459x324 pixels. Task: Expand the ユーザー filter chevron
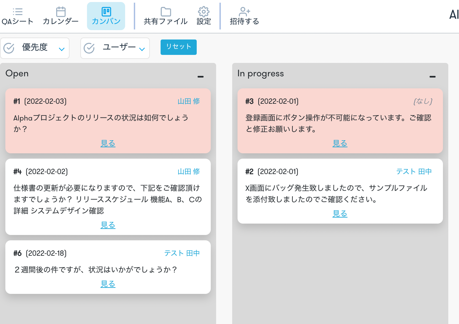click(142, 49)
